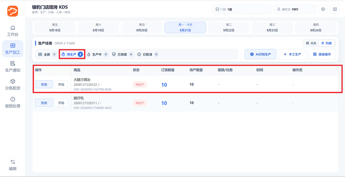This screenshot has width=345, height=177.
Task: Open 报损处理 in the sidebar
Action: click(x=13, y=102)
